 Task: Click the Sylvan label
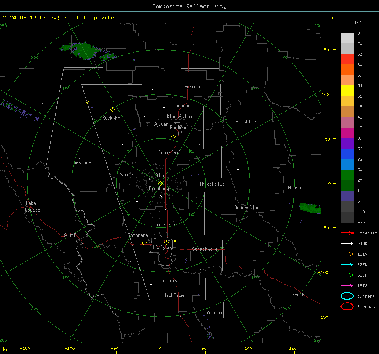point(161,124)
